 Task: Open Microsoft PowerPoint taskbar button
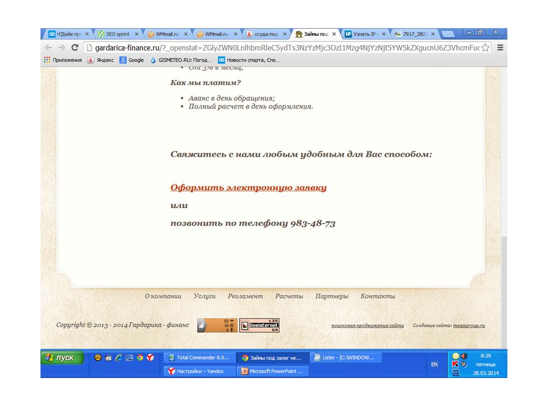coord(272,371)
